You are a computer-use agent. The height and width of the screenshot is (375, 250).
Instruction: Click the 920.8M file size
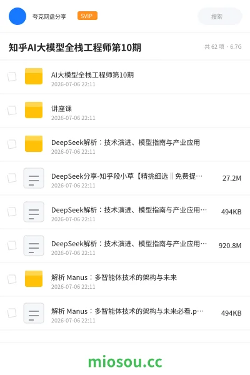[230, 246]
